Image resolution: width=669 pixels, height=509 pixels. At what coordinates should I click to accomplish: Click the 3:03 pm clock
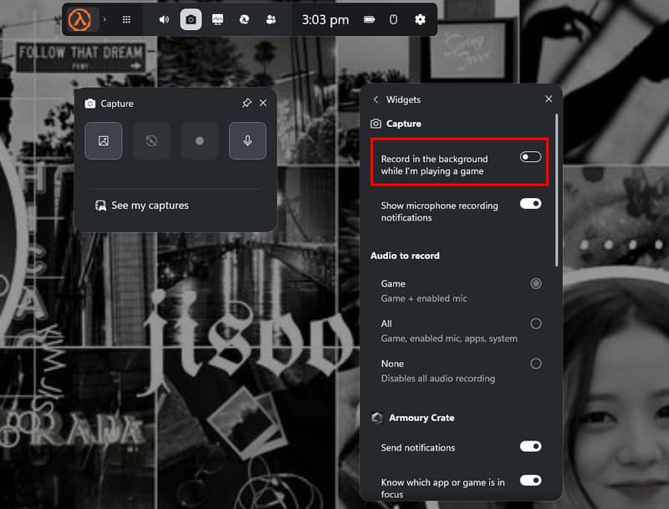[x=325, y=19]
